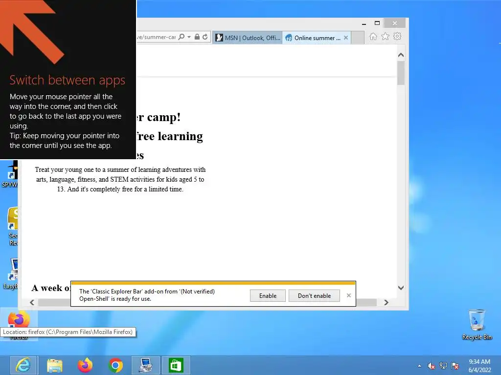
Task: Open the computer utility icon in taskbar
Action: click(146, 365)
